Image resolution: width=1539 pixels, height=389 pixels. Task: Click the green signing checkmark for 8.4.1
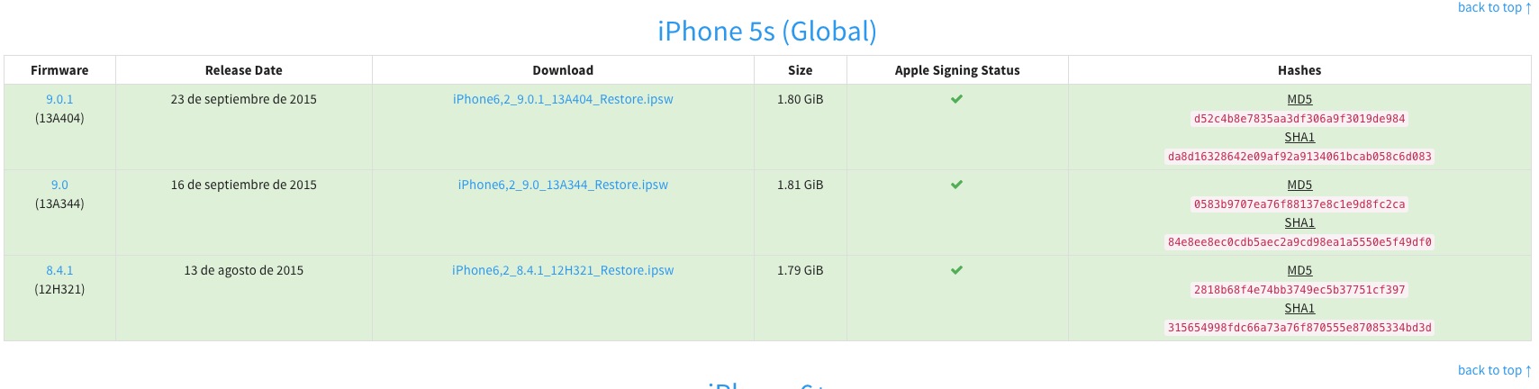pos(956,270)
